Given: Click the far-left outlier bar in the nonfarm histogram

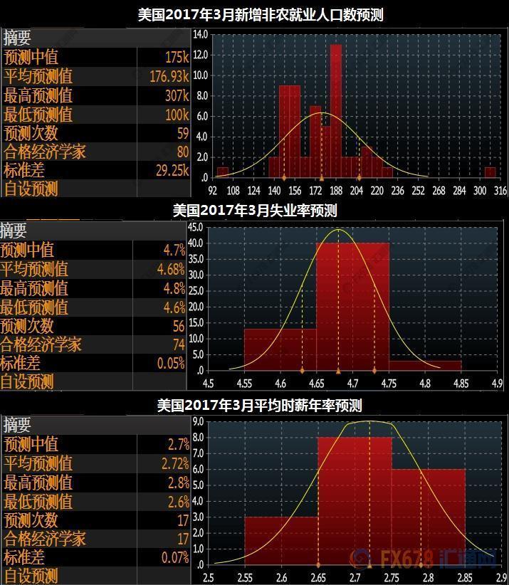Looking at the screenshot, I should [222, 172].
